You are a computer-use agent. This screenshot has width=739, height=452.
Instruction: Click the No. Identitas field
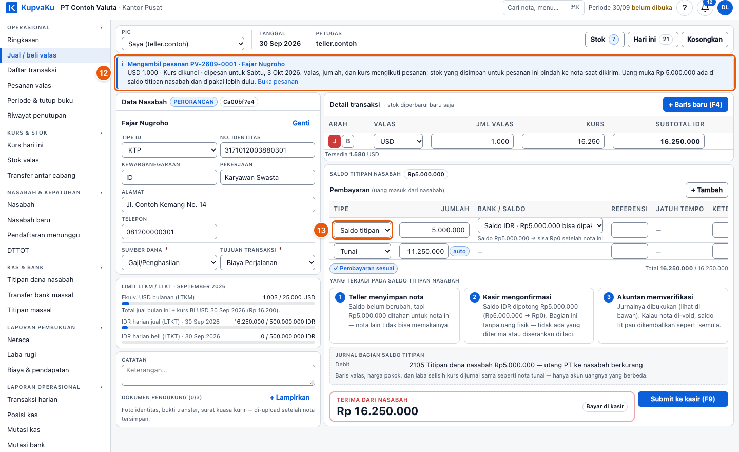tap(267, 150)
